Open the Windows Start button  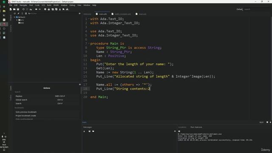pyautogui.click(x=4, y=2)
